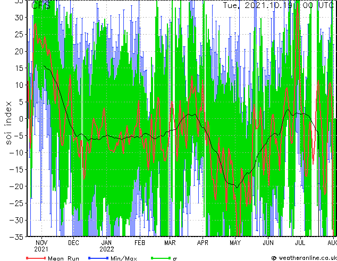Click the APR x-axis month label
337x261 pixels.
[203, 243]
